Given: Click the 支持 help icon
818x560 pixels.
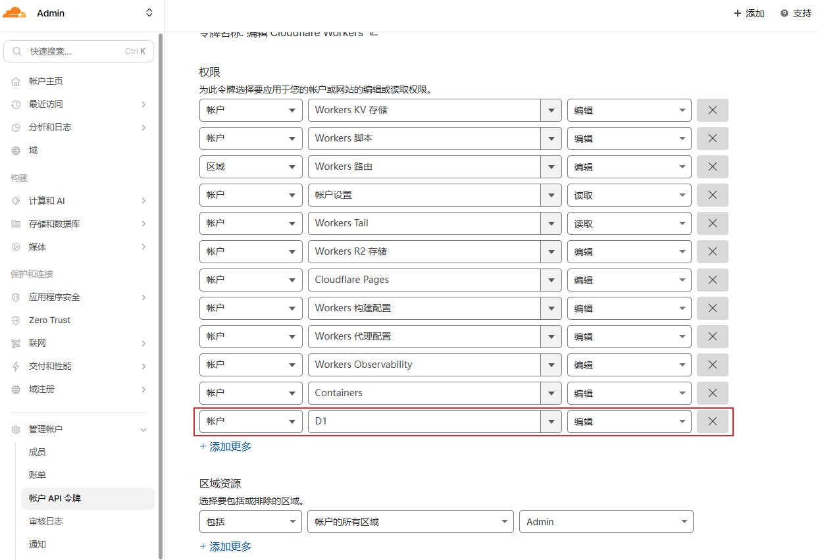Looking at the screenshot, I should (x=784, y=13).
